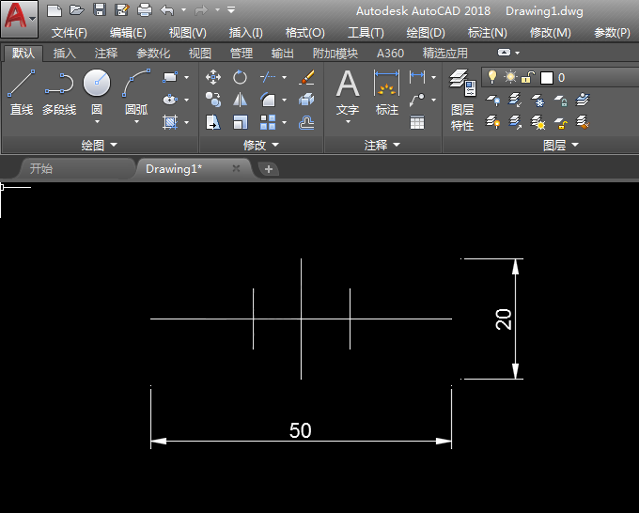Open the Tools (工具(T)) menu
The height and width of the screenshot is (513, 639).
pyautogui.click(x=366, y=32)
